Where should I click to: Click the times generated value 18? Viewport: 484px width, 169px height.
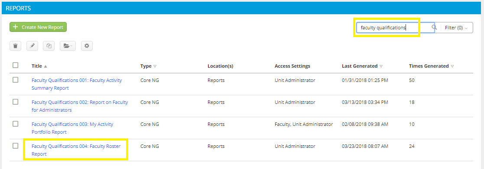412,102
